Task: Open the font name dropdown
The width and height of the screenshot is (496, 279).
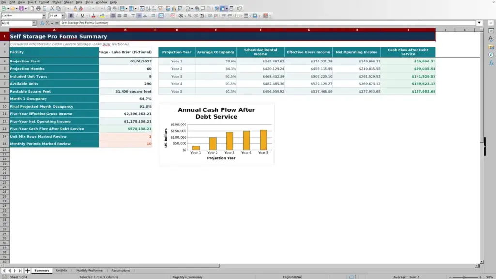Action: coord(44,16)
